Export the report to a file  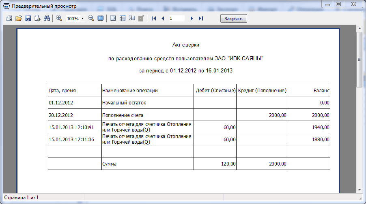click(x=37, y=18)
